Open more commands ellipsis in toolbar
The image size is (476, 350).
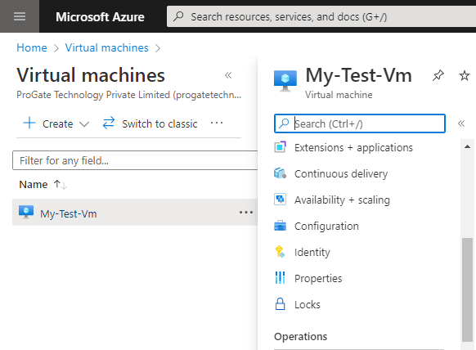click(217, 123)
